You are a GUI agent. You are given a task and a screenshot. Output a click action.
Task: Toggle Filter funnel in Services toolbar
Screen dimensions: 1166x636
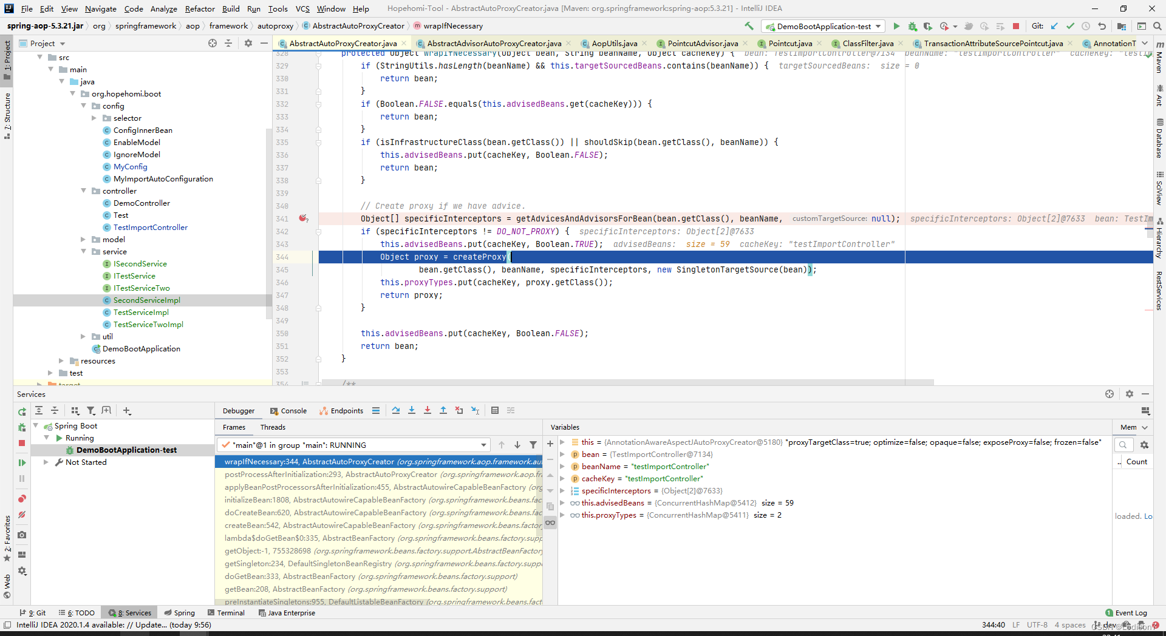click(91, 411)
